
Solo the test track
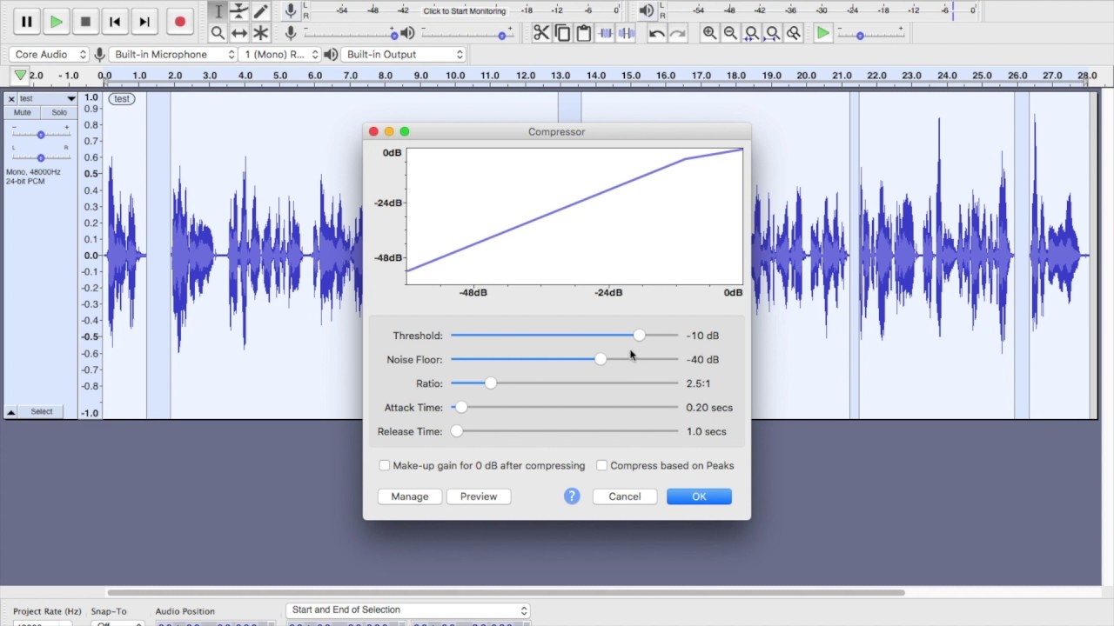pyautogui.click(x=59, y=112)
